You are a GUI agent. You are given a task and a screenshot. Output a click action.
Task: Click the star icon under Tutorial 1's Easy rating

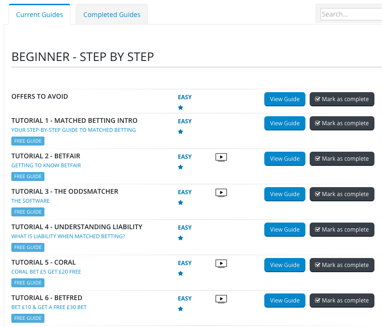pyautogui.click(x=180, y=132)
